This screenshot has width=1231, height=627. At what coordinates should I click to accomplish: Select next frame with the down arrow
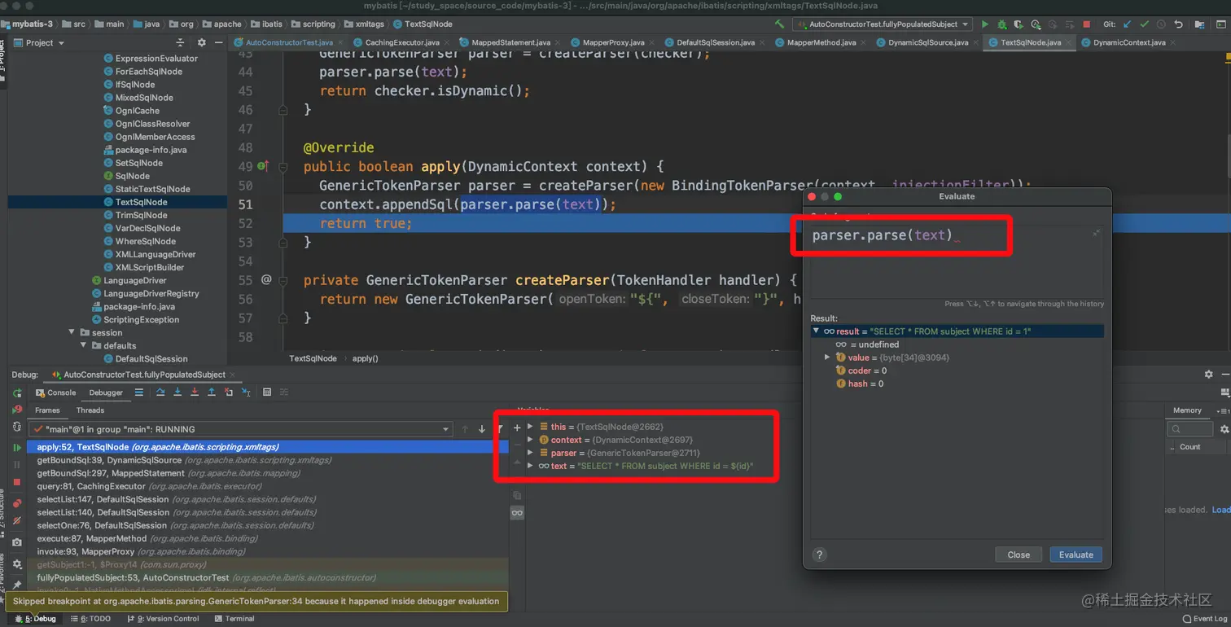click(482, 429)
